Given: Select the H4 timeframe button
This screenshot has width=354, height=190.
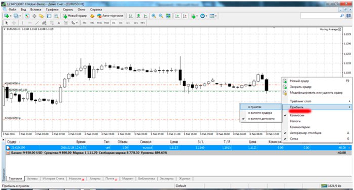Looking at the screenshot, I should [x=121, y=23].
